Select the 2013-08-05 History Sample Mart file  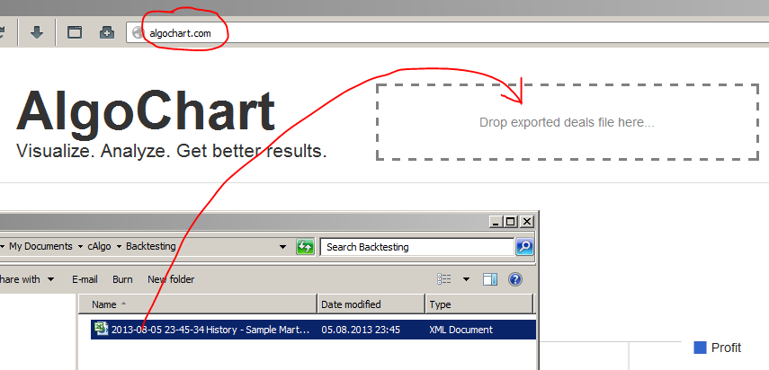tap(313, 330)
